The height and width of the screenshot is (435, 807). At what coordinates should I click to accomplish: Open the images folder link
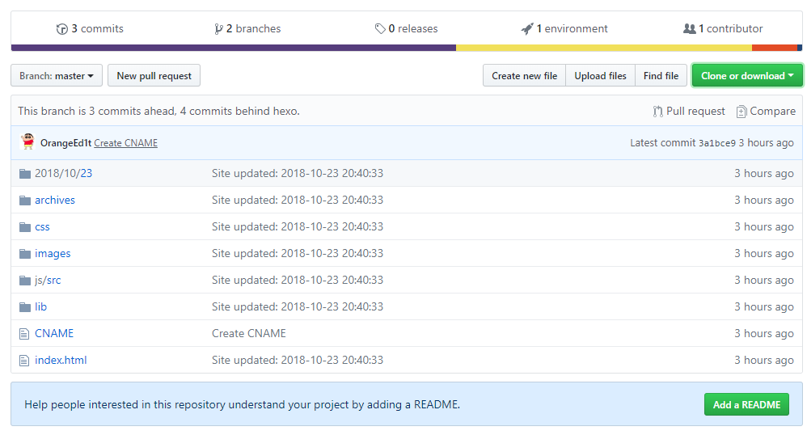tap(53, 253)
